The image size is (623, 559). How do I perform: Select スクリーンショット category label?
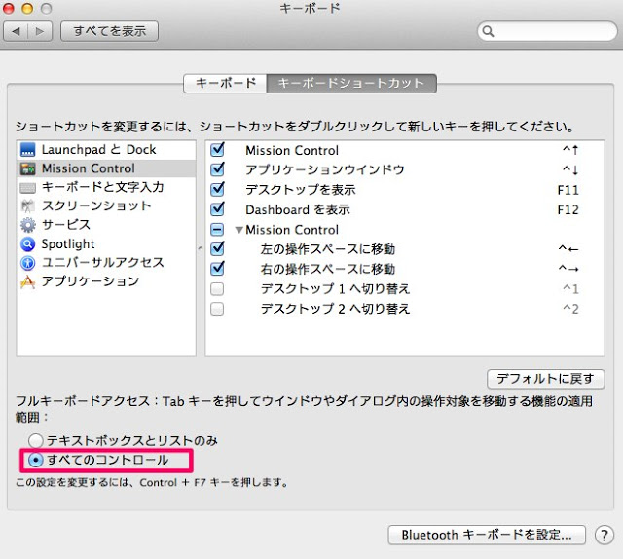click(96, 205)
